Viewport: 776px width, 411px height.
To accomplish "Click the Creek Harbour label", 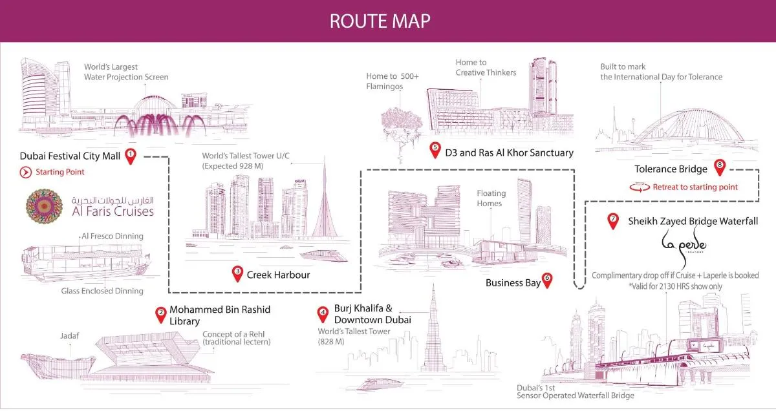I will [x=278, y=275].
